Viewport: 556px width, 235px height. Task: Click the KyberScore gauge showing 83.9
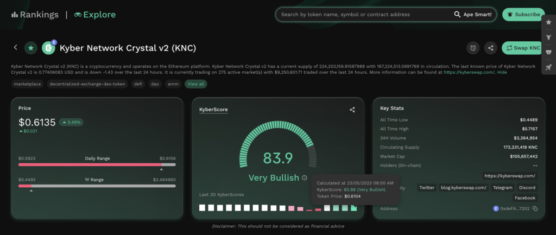(x=278, y=144)
